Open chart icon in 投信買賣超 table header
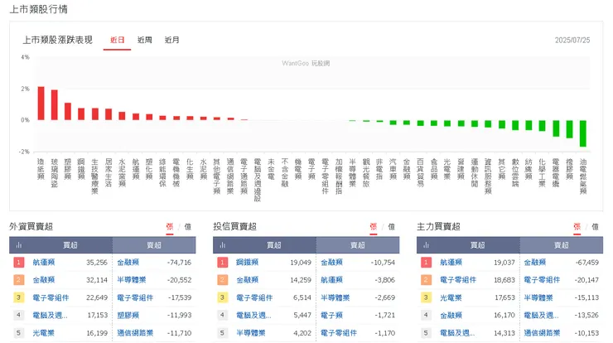 click(223, 245)
